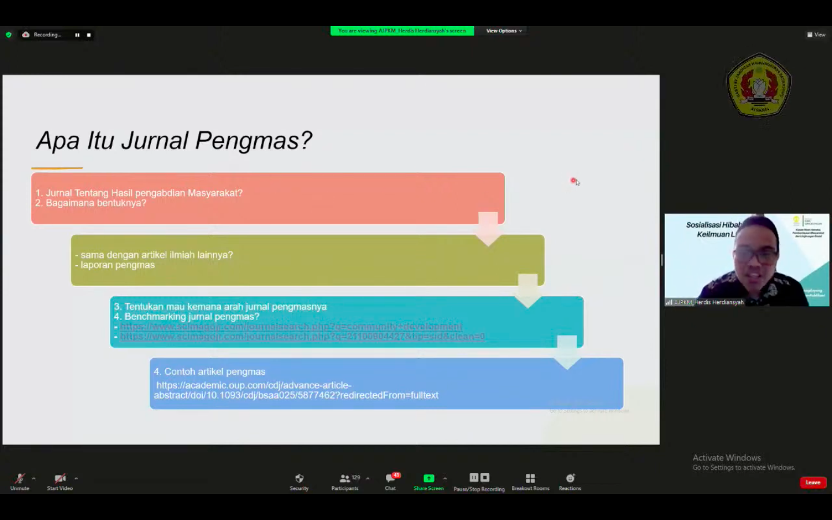Open the academic.oup.com article link on slide
The width and height of the screenshot is (832, 520).
(296, 390)
